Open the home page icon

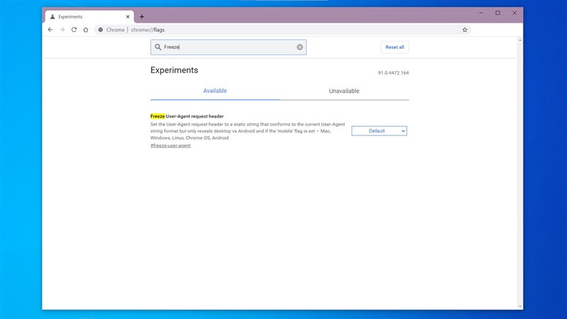86,30
